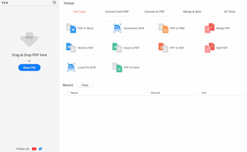Switch to the Merge & Split tab
247x152 pixels.
pos(192,12)
